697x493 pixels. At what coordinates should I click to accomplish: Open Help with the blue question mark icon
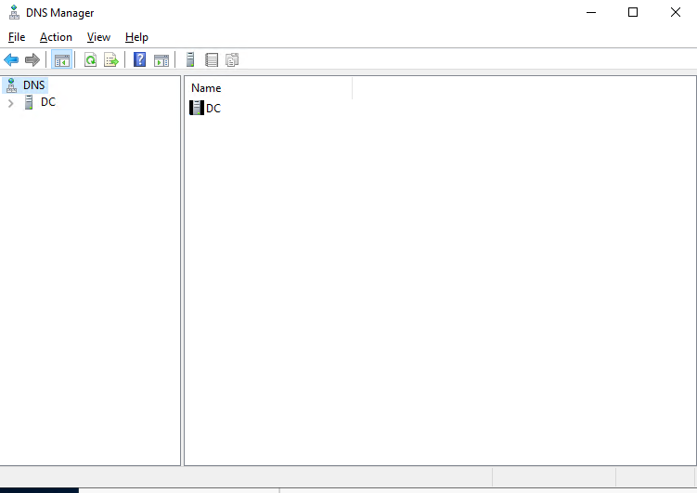pos(139,59)
